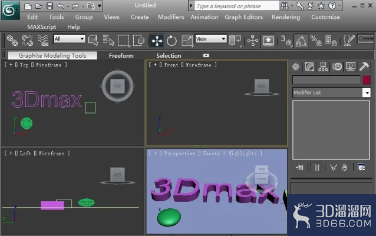Toggle the Spinner Snap button
This screenshot has width=376, height=236.
pyautogui.click(x=331, y=41)
